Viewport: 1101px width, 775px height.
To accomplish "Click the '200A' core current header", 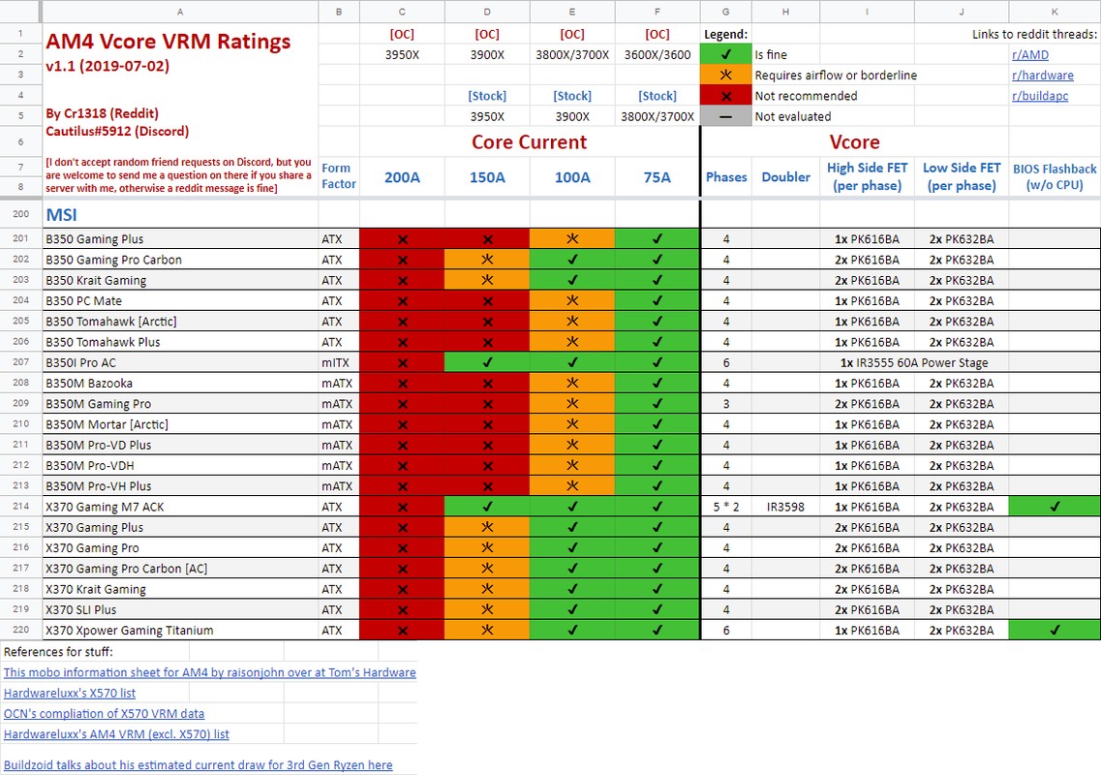I will [x=402, y=177].
